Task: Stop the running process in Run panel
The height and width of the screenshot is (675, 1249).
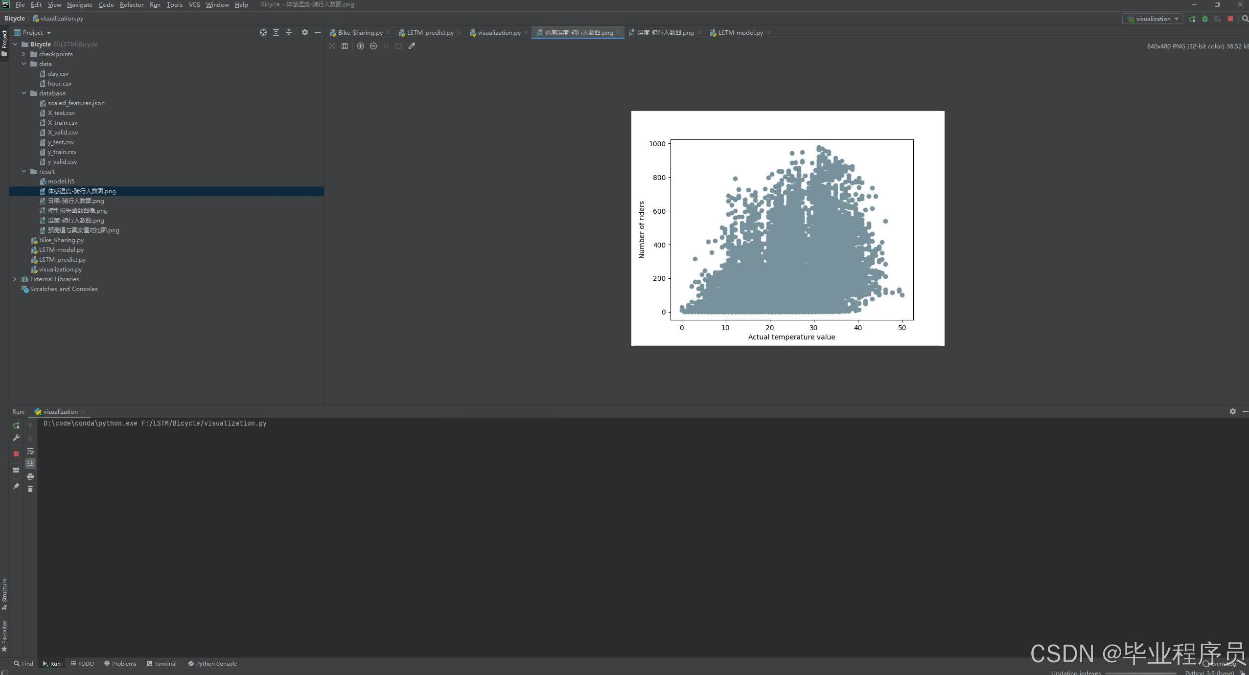Action: (x=16, y=454)
